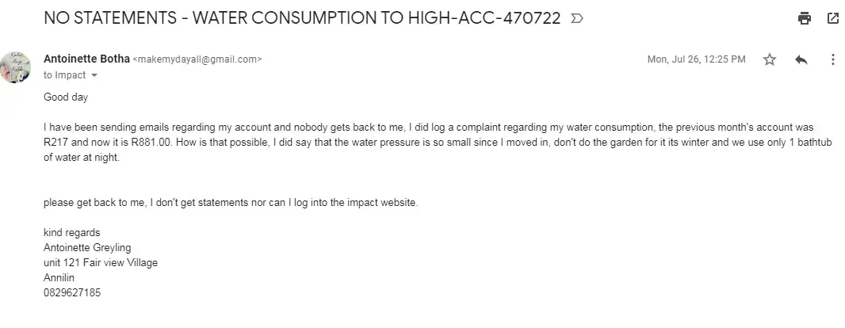Open the three-dot More options menu
Image resolution: width=845 pixels, height=328 pixels.
click(832, 59)
